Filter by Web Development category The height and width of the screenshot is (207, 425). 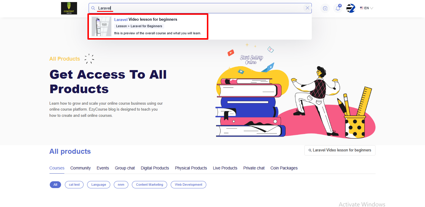pyautogui.click(x=188, y=185)
